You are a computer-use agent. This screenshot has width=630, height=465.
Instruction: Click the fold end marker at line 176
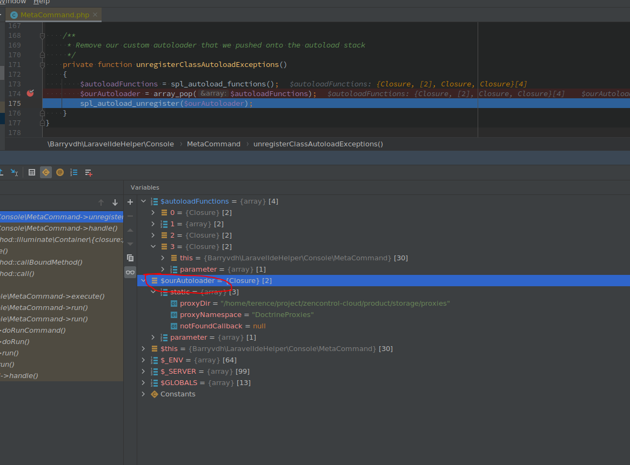point(42,113)
